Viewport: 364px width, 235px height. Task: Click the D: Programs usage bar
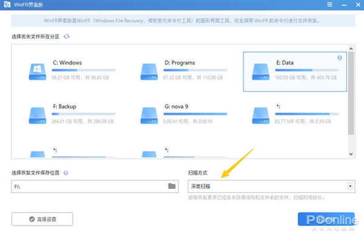195,70
